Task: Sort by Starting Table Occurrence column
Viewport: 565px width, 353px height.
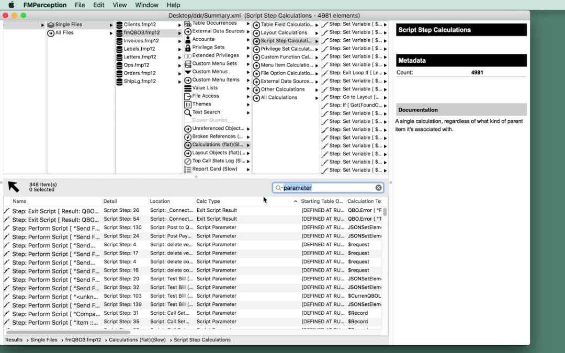Action: tap(322, 201)
